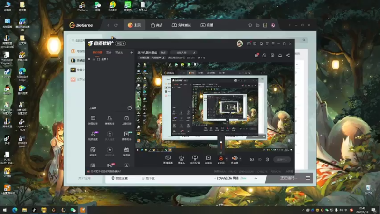The width and height of the screenshot is (380, 214).
Task: Mute the 扬声器 speaker icon
Action: point(234,158)
